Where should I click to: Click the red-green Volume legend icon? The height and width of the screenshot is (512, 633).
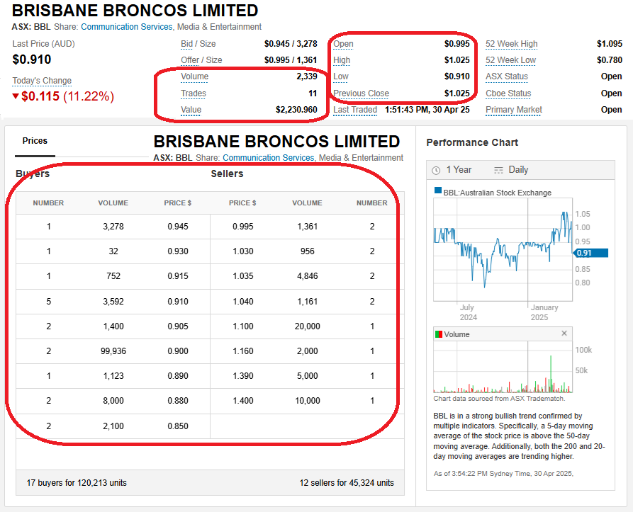[x=438, y=334]
